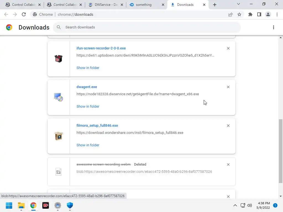Open volume control in system tray
Viewport: 283px width, 212px height.
[250, 205]
